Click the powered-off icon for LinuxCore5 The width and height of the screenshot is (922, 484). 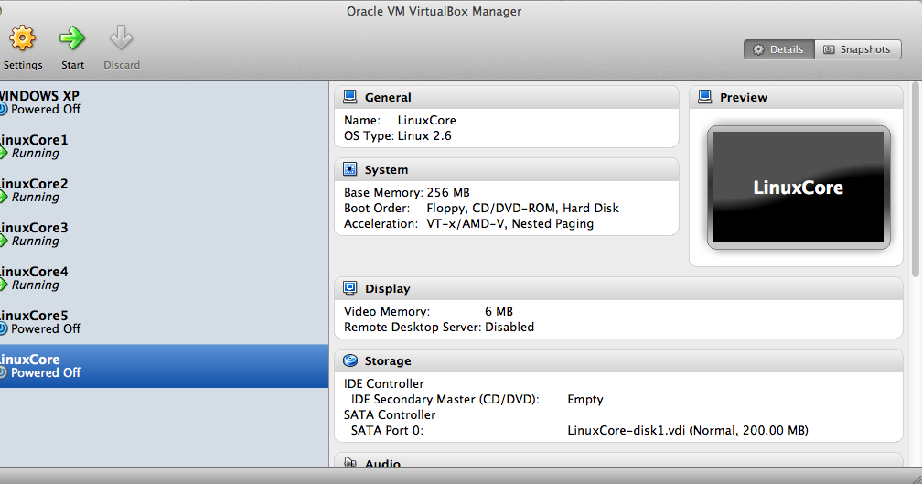tap(3, 328)
